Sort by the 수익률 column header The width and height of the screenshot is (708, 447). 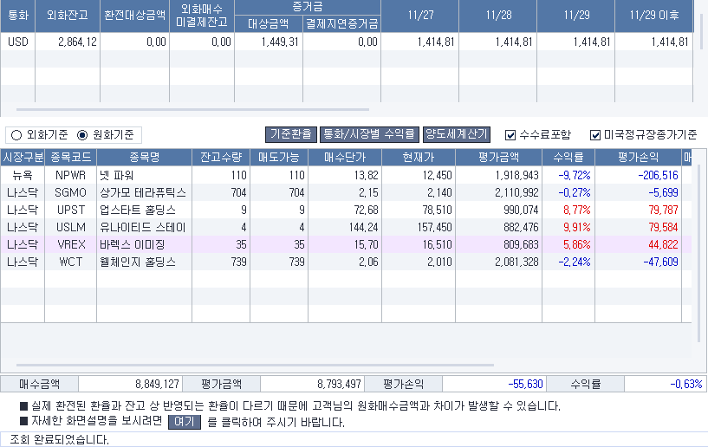[568, 157]
